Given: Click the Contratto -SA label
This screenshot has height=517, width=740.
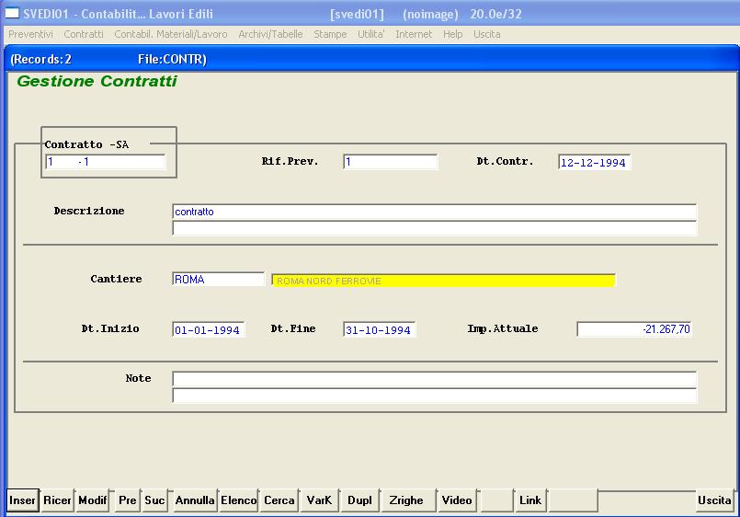Looking at the screenshot, I should click(86, 144).
